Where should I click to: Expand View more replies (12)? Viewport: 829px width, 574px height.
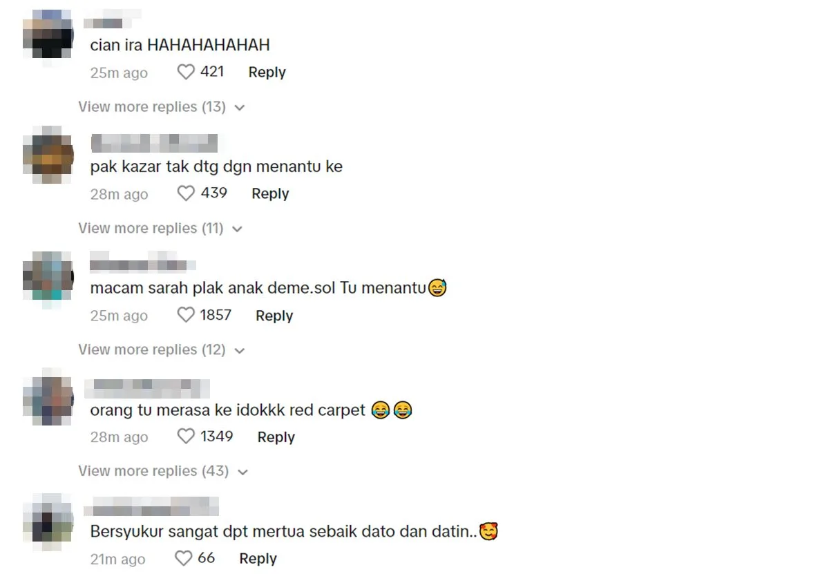point(162,350)
